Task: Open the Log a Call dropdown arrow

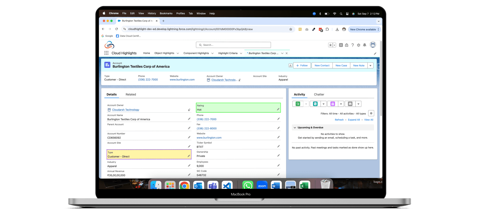Action: pyautogui.click(x=324, y=104)
